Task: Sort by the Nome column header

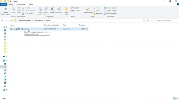Action: 26,25
